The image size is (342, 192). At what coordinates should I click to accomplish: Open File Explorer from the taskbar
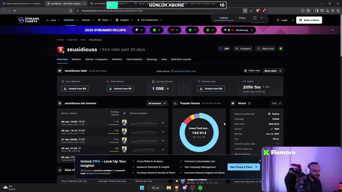click(169, 188)
